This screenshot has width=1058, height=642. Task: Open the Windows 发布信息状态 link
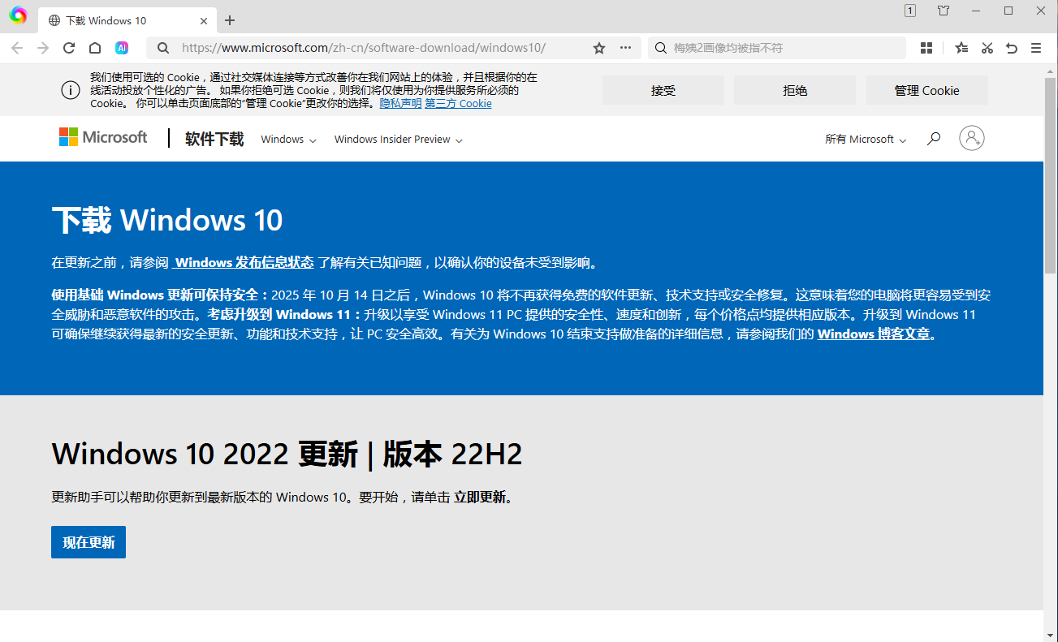[x=244, y=262]
